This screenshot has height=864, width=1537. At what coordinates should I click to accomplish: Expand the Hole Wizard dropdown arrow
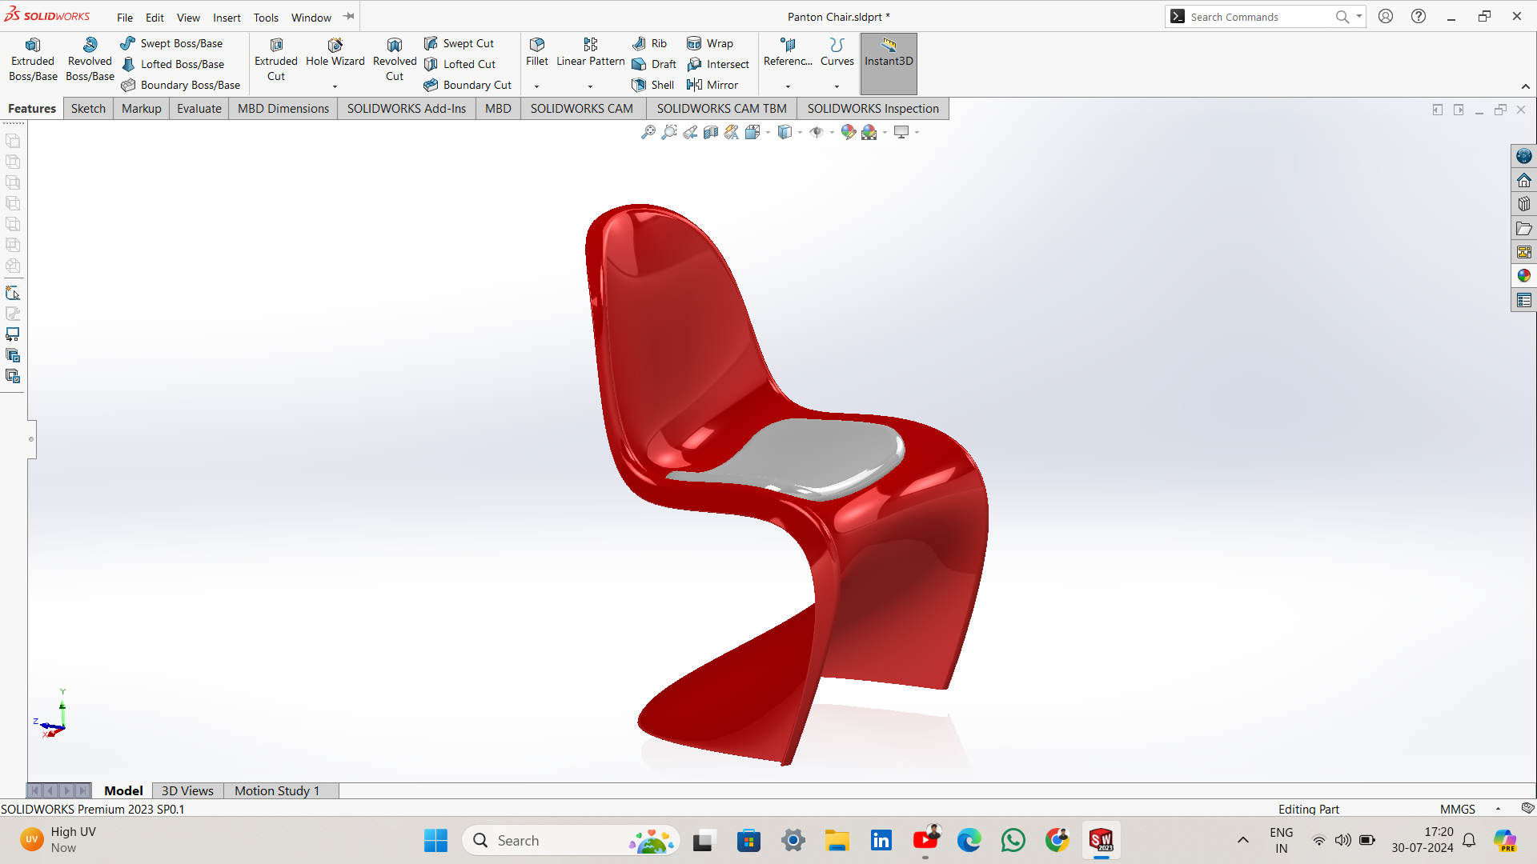[x=335, y=86]
